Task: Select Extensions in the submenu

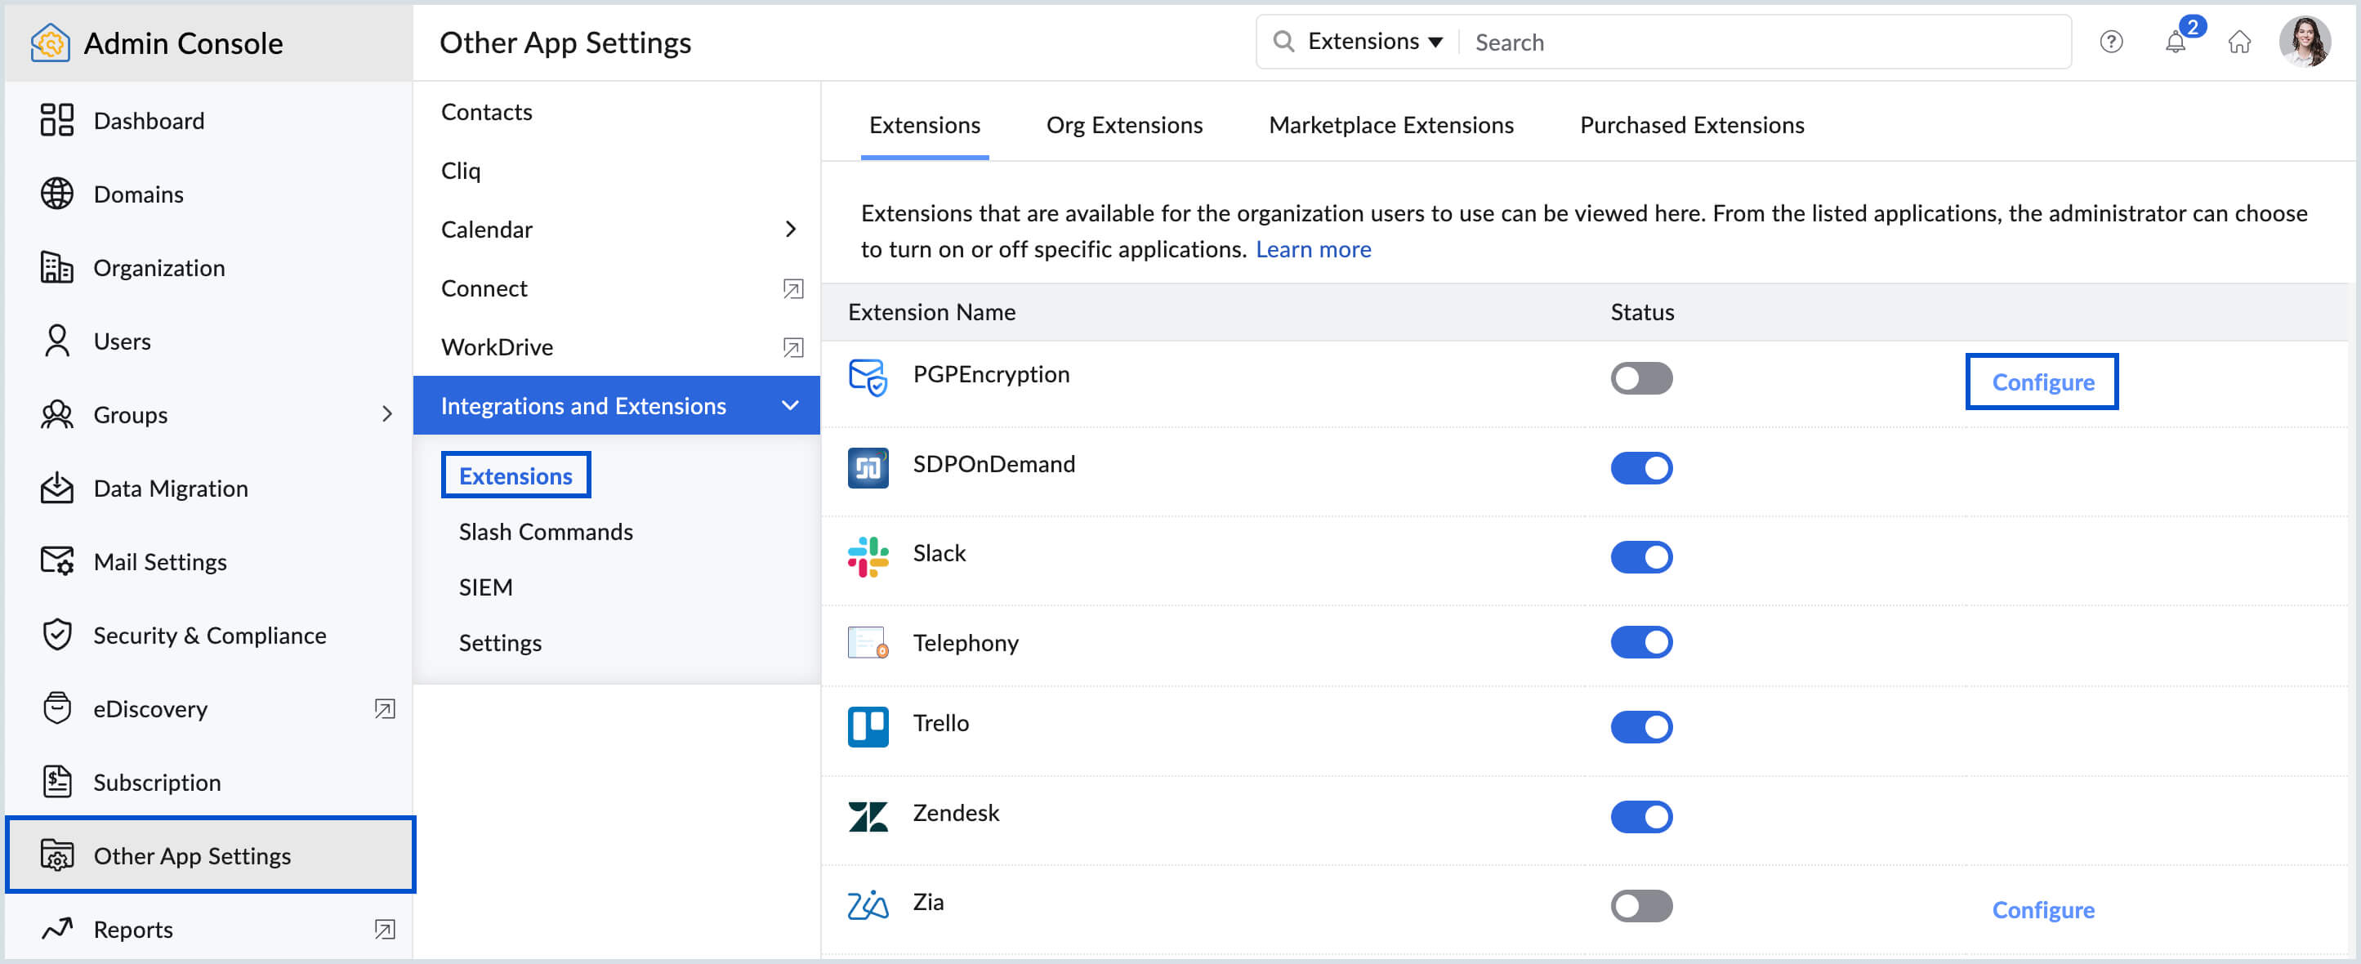Action: [515, 475]
